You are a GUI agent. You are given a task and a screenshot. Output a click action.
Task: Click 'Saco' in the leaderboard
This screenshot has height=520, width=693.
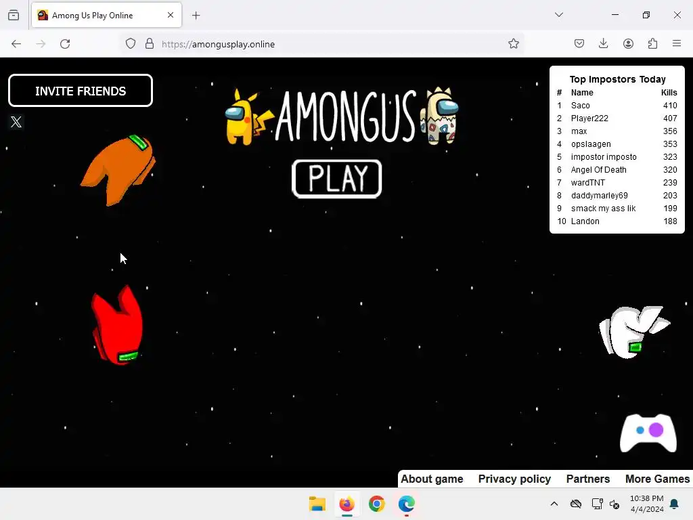pyautogui.click(x=580, y=105)
